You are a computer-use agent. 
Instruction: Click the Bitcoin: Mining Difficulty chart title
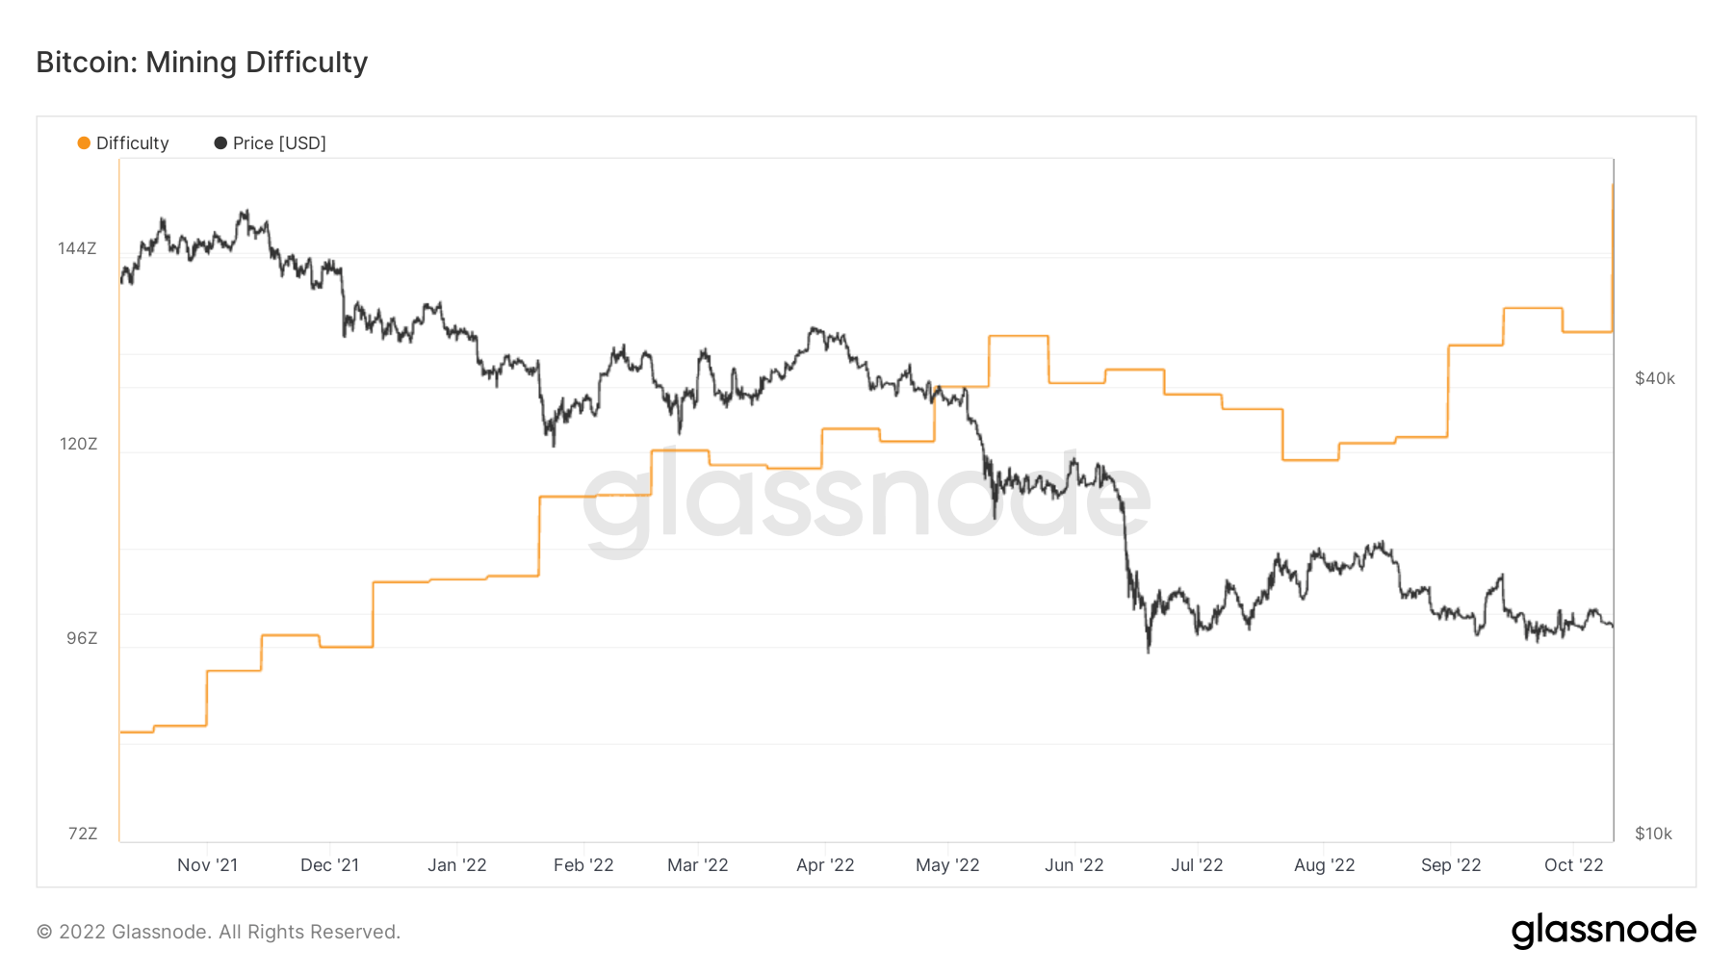coord(202,63)
